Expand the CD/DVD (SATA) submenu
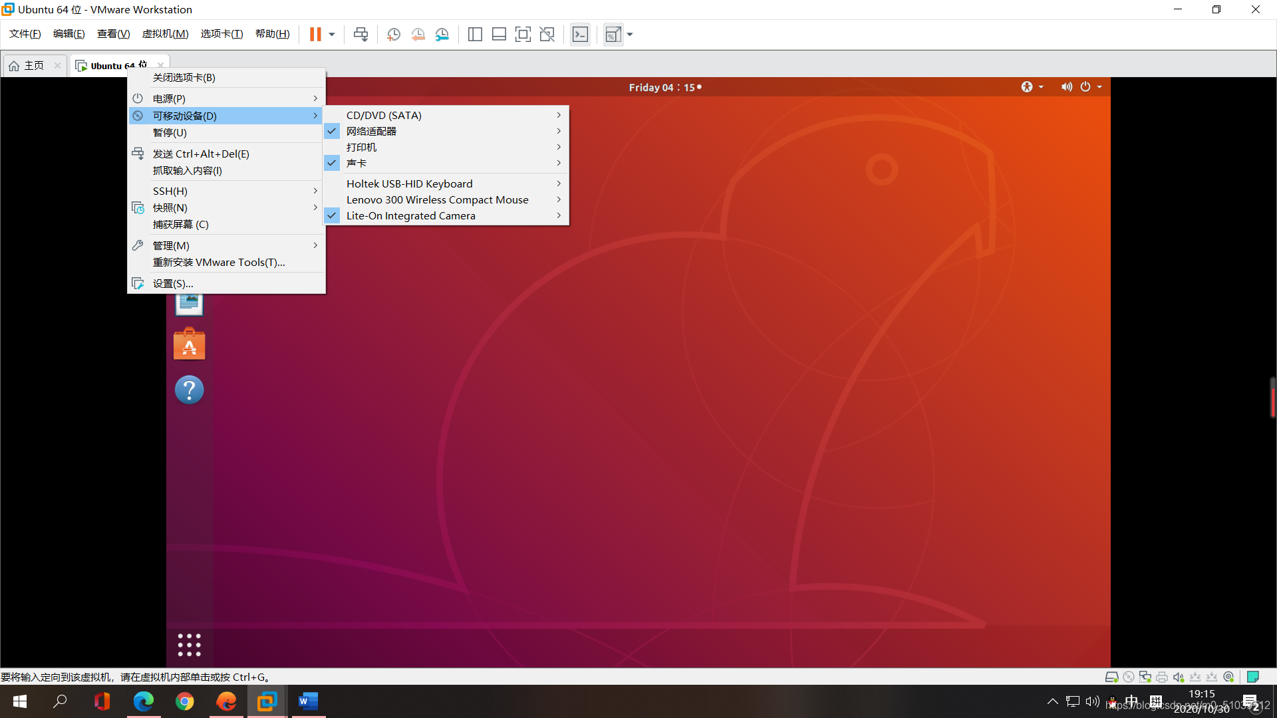 pyautogui.click(x=384, y=115)
